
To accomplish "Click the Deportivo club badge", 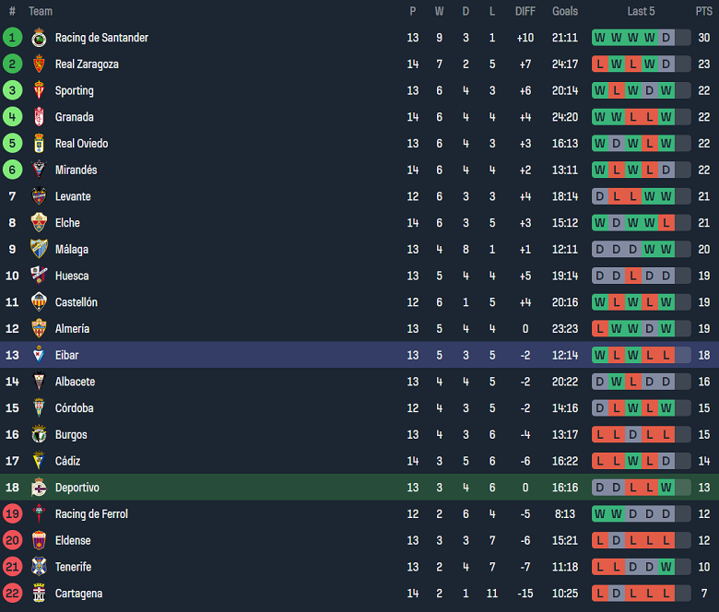I will pos(39,488).
